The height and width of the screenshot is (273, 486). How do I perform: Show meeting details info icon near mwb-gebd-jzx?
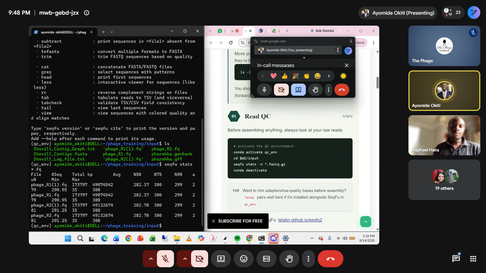point(86,13)
